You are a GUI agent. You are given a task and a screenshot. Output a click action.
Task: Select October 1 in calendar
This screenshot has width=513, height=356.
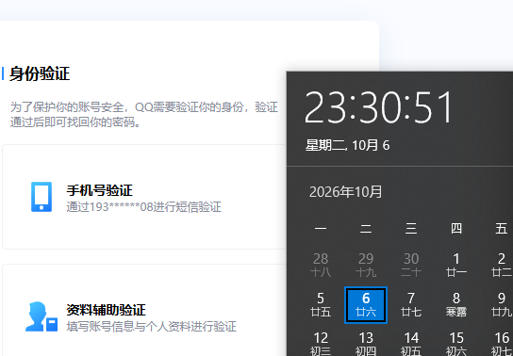456,265
